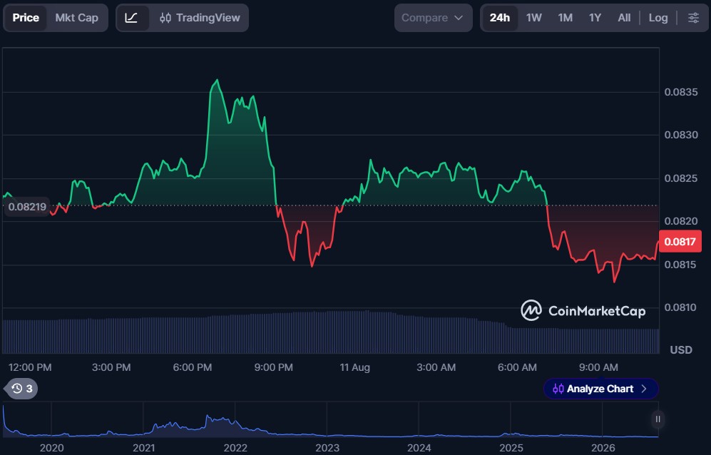Click the 12:00 PM time axis label
This screenshot has height=455, width=711.
coord(30,367)
